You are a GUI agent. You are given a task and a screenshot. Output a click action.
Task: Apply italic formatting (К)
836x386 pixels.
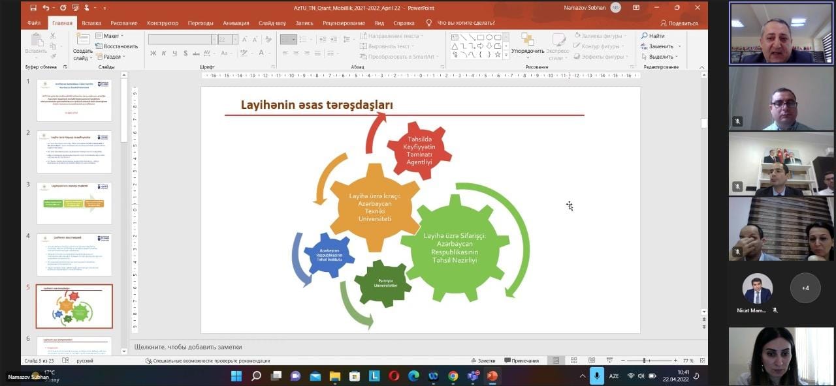(x=164, y=53)
